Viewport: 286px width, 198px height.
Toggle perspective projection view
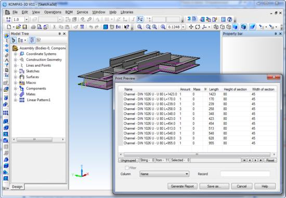pyautogui.click(x=252, y=27)
